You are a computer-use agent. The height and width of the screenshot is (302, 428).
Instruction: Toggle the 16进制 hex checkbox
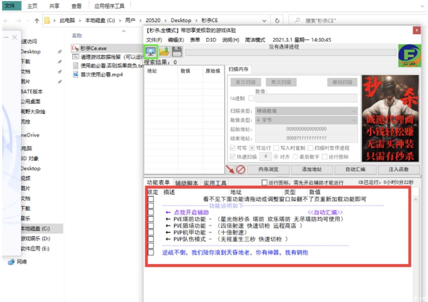(x=251, y=98)
